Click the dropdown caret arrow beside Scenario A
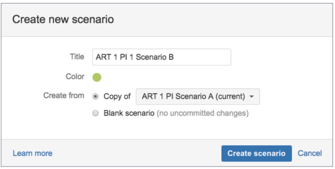 (252, 97)
